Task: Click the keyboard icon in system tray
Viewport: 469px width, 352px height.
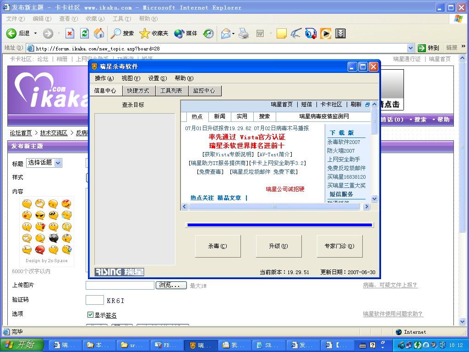Action: [x=363, y=346]
